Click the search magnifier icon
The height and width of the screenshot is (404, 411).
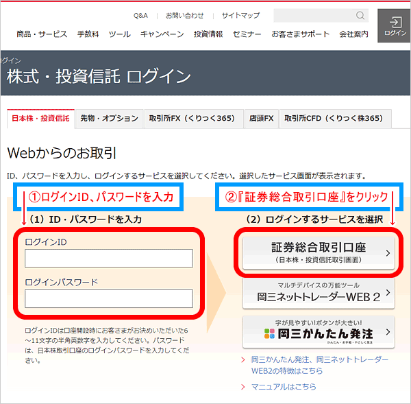click(x=360, y=16)
